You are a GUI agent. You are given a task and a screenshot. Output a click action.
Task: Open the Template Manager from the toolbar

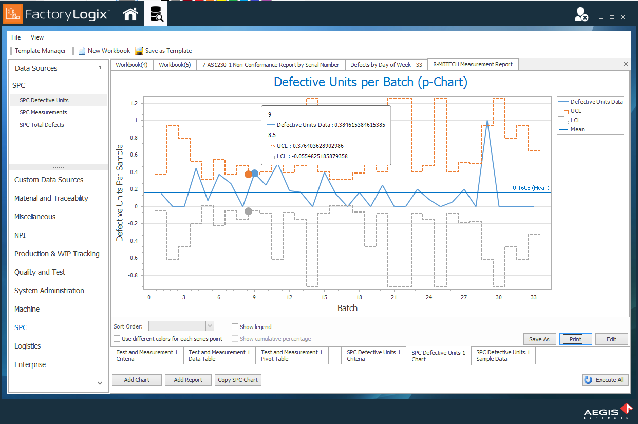click(x=40, y=51)
